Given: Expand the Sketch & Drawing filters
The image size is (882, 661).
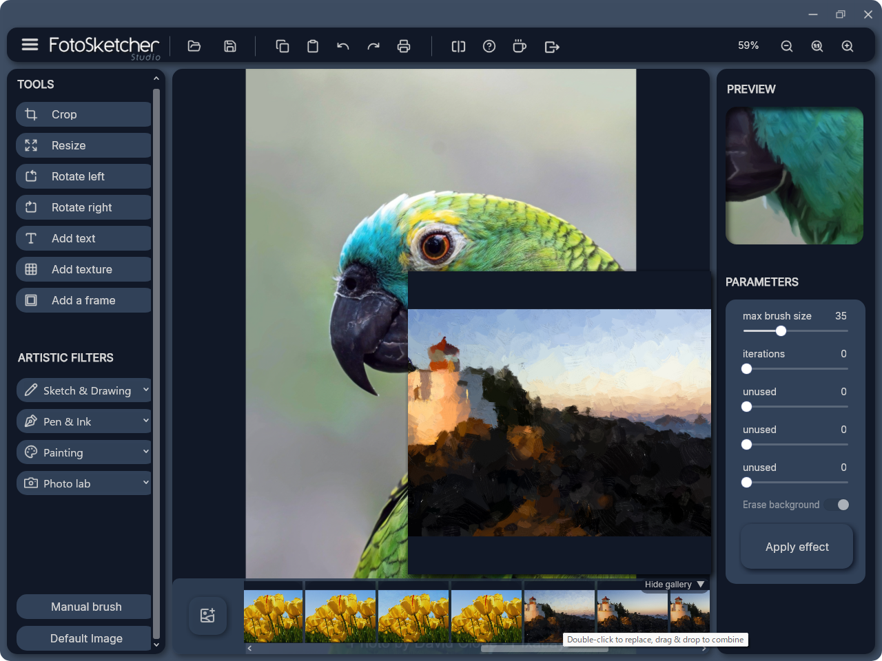Looking at the screenshot, I should (x=83, y=390).
